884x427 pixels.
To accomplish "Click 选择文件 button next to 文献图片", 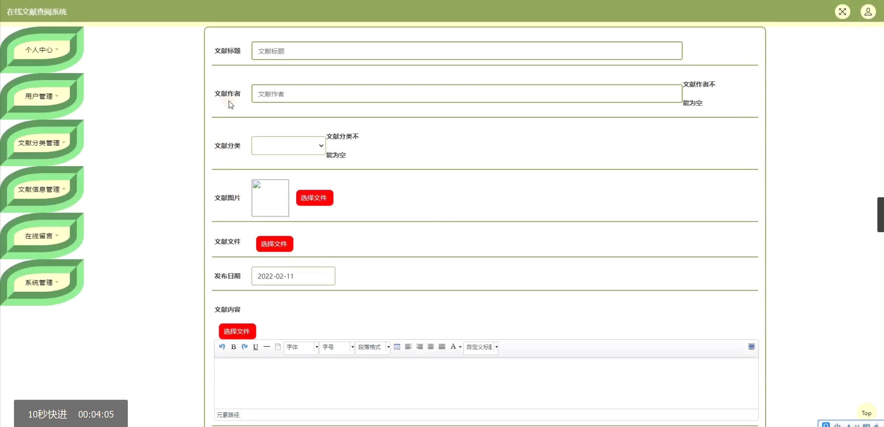I will [314, 198].
